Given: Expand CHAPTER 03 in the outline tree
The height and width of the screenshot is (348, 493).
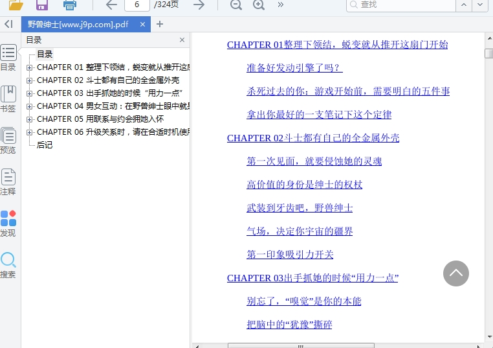Looking at the screenshot, I should click(x=30, y=93).
